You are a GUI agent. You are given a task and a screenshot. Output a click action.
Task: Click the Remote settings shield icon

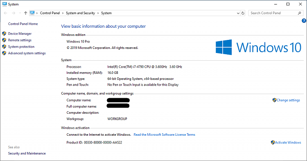4,40
